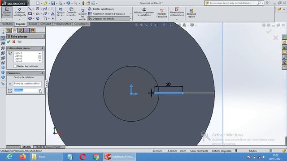Open dropdown under Afficher/Supprimer les relations
This screenshot has width=287, height=161.
[144, 19]
